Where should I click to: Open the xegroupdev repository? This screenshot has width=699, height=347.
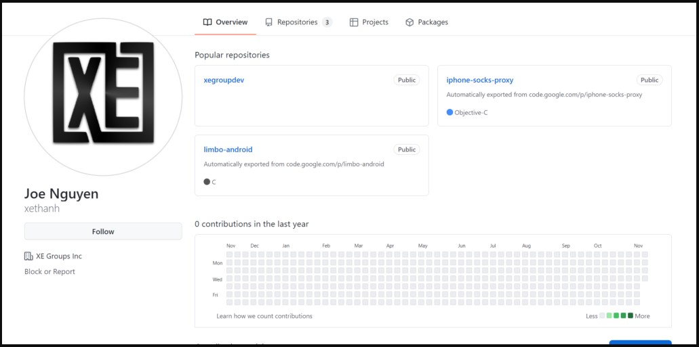(x=224, y=80)
